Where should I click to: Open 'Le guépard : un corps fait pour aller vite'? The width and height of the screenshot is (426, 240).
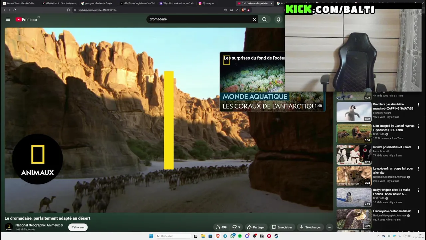point(393,171)
